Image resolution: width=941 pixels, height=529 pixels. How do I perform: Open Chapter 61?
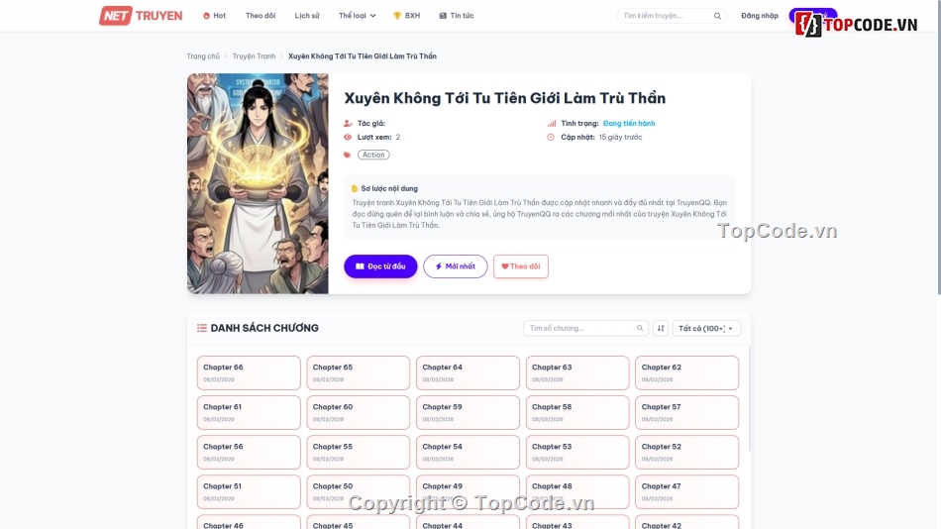click(x=249, y=412)
